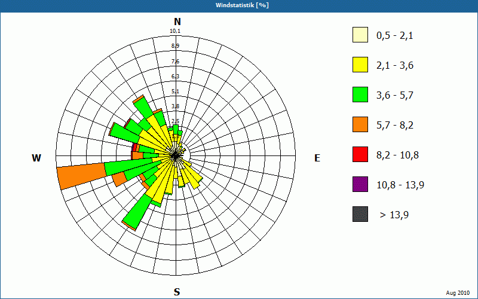This screenshot has height=299, width=478.
Task: Click the legend label '8,2 - 10,8'
Action: click(x=397, y=155)
